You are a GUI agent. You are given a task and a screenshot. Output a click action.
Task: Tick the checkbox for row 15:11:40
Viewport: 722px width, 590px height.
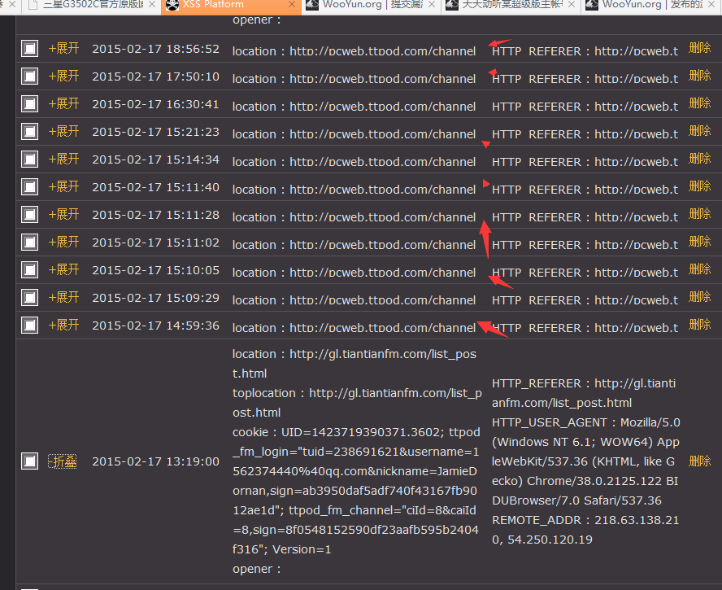(29, 186)
